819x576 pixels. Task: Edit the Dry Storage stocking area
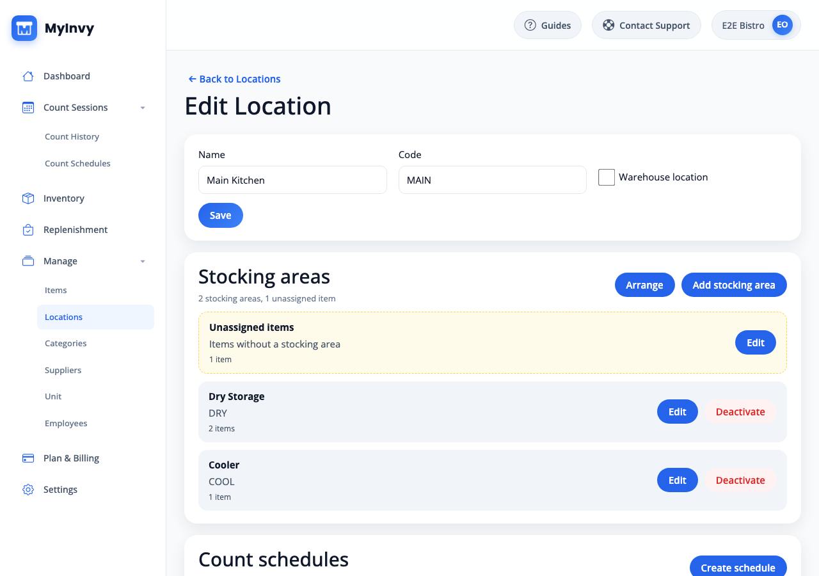tap(677, 412)
